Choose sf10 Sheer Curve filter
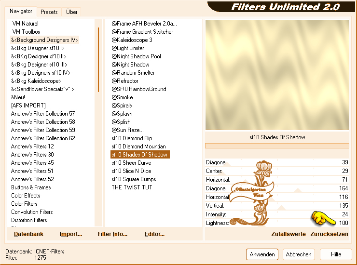This screenshot has width=357, height=265. click(131, 163)
